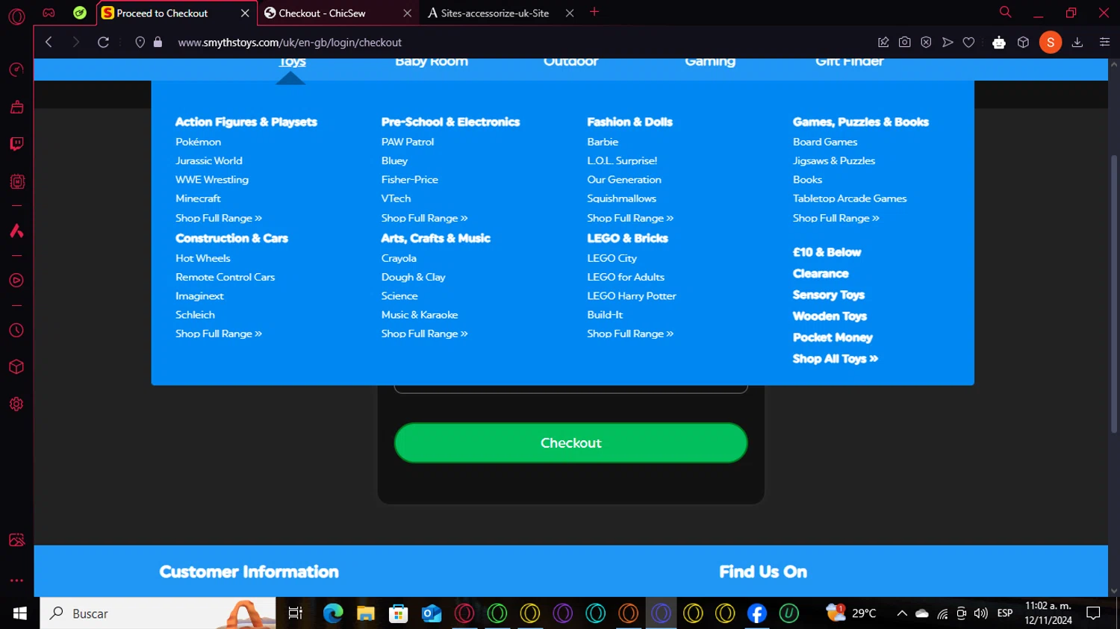Go to LEGO Harry Potter
This screenshot has width=1120, height=629.
(631, 296)
